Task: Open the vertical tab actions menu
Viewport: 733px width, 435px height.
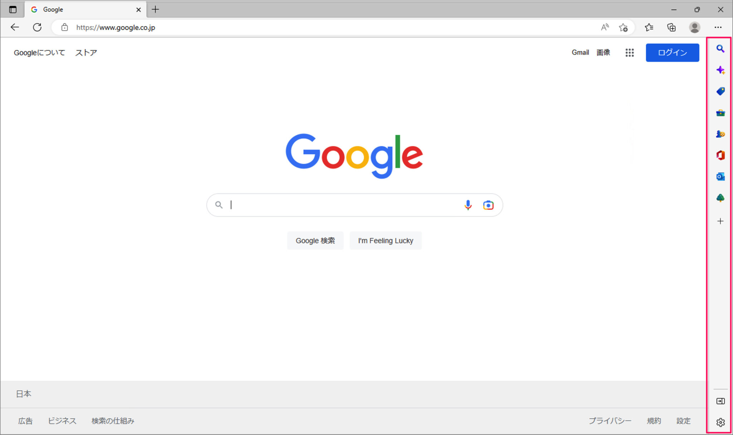Action: click(13, 10)
